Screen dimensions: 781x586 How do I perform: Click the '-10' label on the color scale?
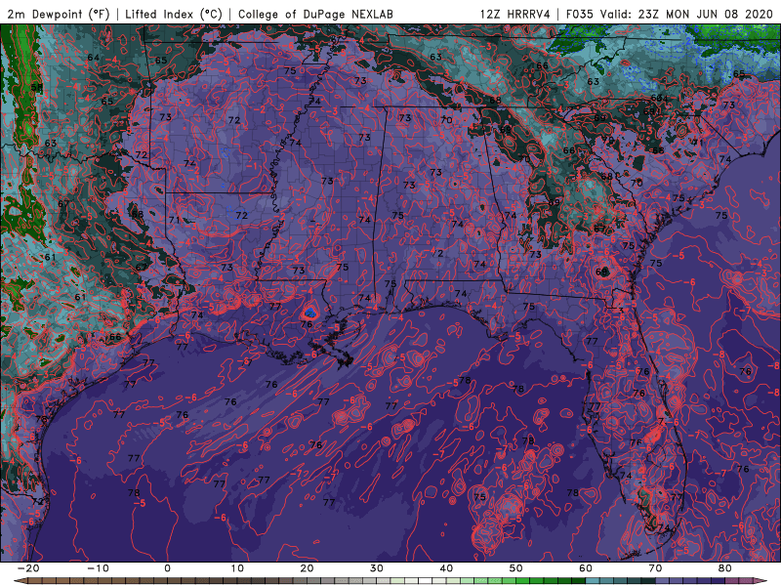click(x=98, y=568)
